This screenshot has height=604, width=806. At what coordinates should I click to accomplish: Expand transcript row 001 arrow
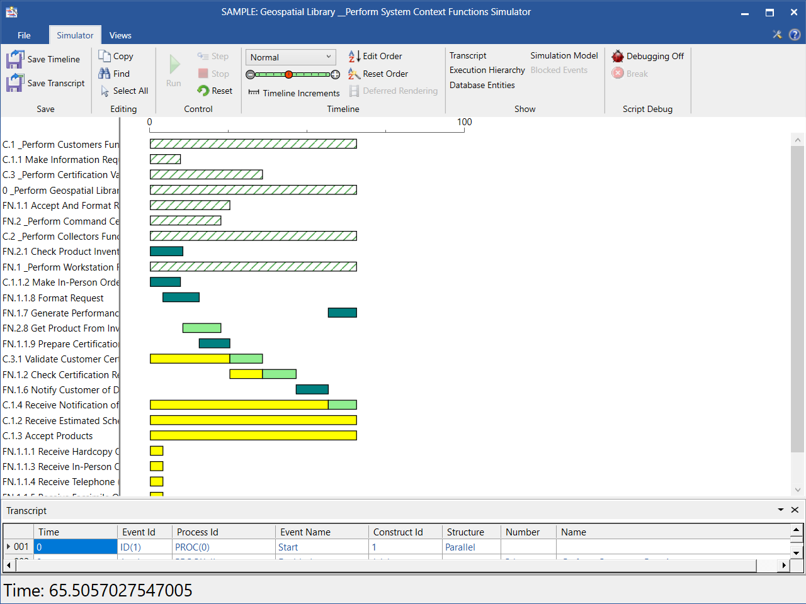coord(8,547)
